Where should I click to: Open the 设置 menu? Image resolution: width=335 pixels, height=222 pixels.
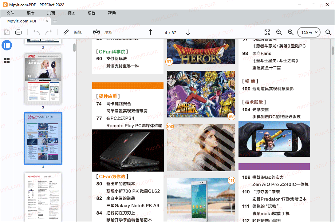92,13
